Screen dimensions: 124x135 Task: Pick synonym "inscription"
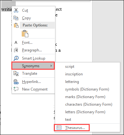click(x=87, y=74)
